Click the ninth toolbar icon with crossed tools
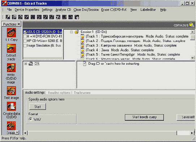 click(x=58, y=17)
